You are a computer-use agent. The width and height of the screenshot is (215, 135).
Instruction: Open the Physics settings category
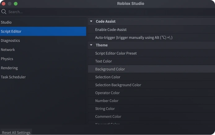tap(43, 59)
